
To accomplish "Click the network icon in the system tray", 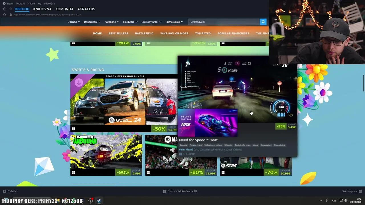I will click(341, 200).
